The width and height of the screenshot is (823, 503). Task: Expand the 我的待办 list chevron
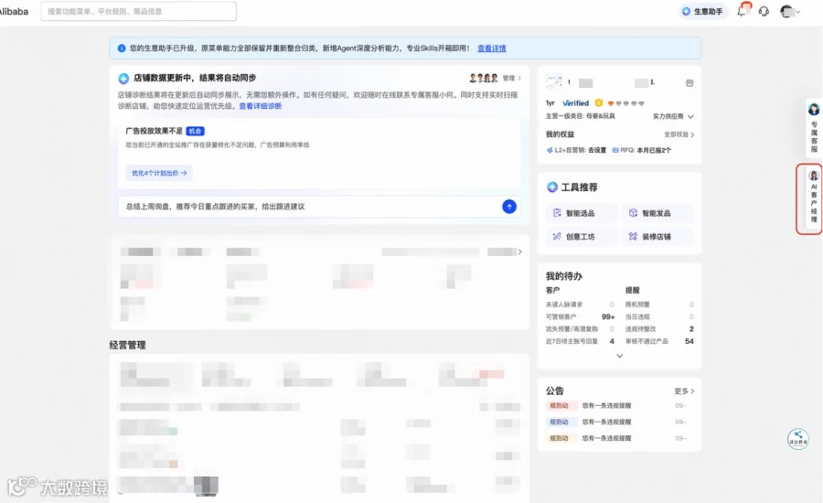(x=619, y=356)
